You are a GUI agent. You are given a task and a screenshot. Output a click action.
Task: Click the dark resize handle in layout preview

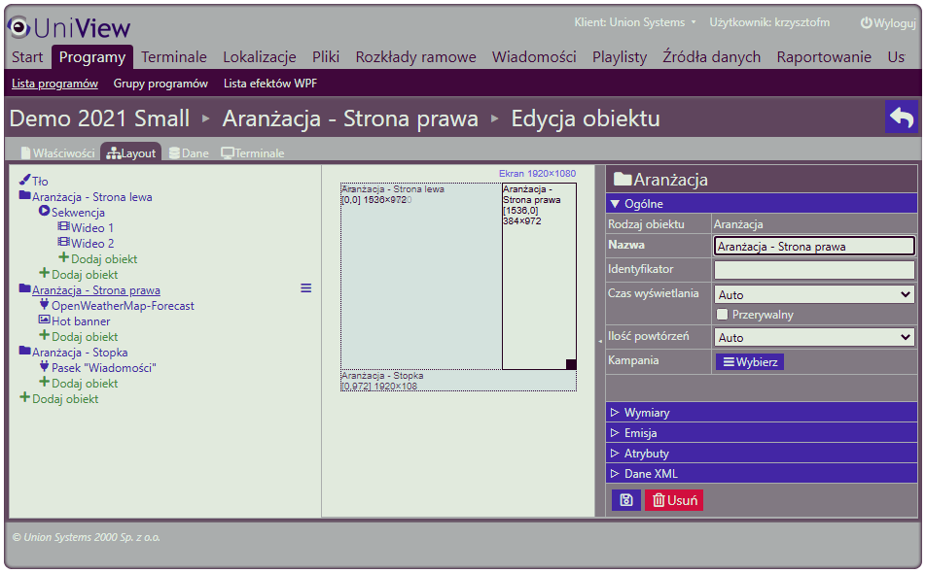pyautogui.click(x=571, y=364)
